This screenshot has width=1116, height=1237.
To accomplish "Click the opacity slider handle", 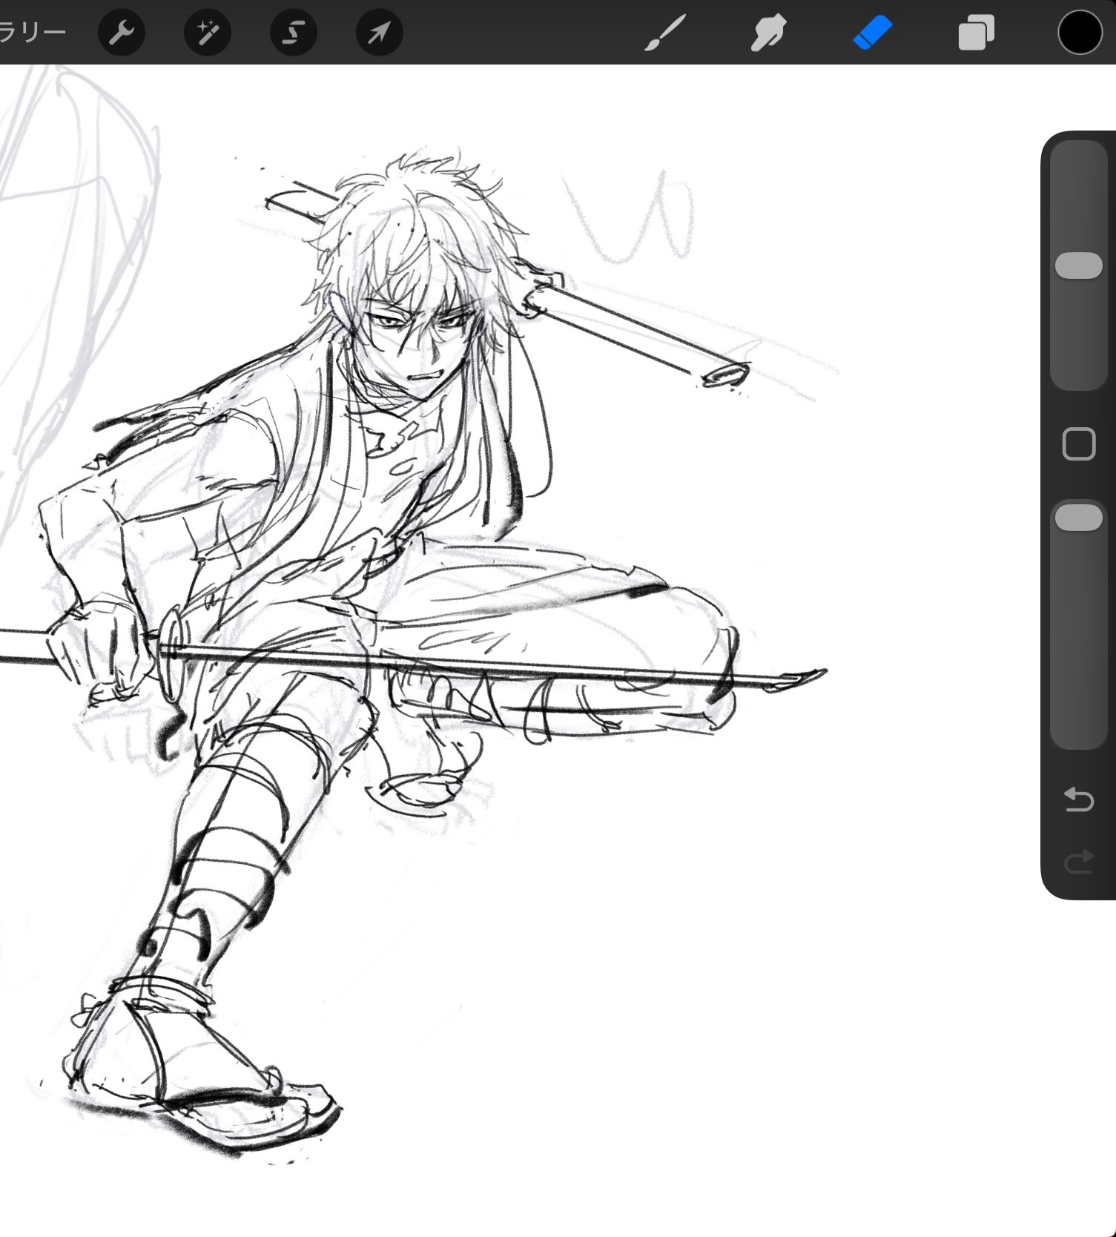I will click(x=1078, y=518).
